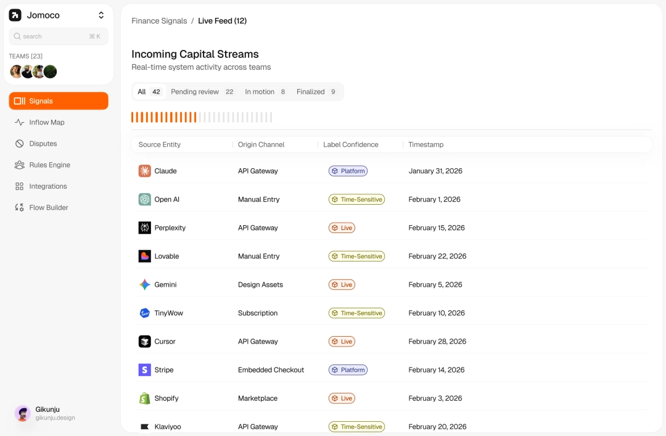
Task: Click the 'Embedded Checkout' channel cell
Action: 271,370
